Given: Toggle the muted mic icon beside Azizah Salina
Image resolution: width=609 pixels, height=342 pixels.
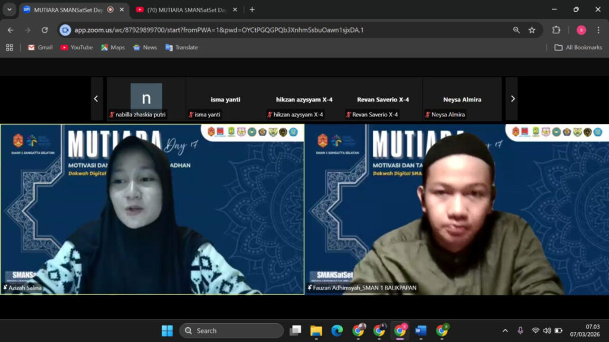Looking at the screenshot, I should (5, 287).
